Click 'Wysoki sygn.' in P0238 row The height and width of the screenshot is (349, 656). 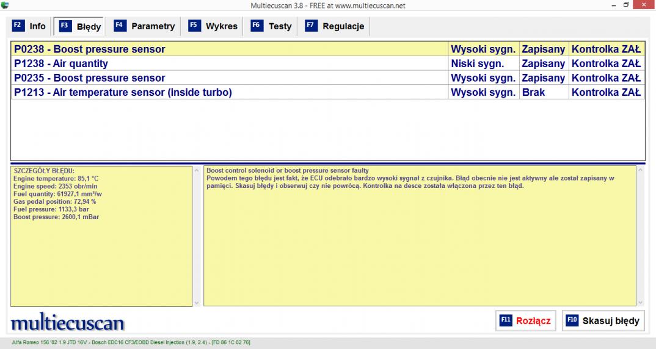[x=483, y=49]
